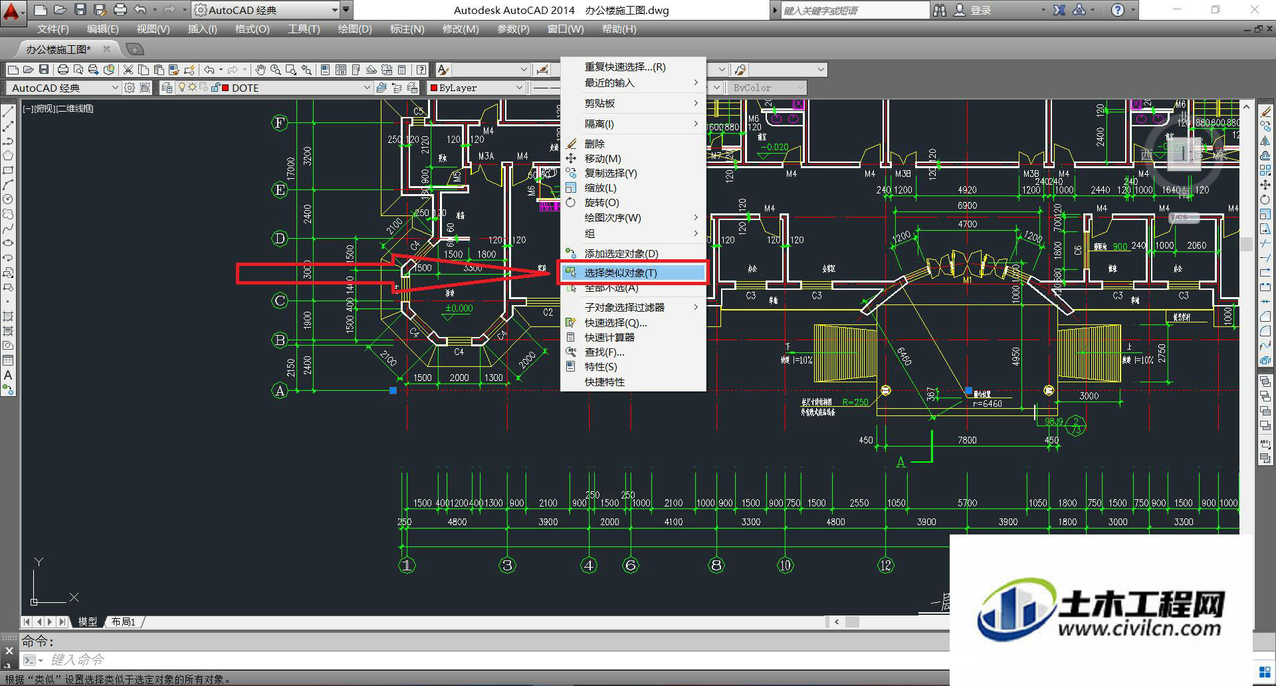Open the undo history arrow in standard toolbar
Viewport: 1276px width, 686px height.
[x=221, y=69]
